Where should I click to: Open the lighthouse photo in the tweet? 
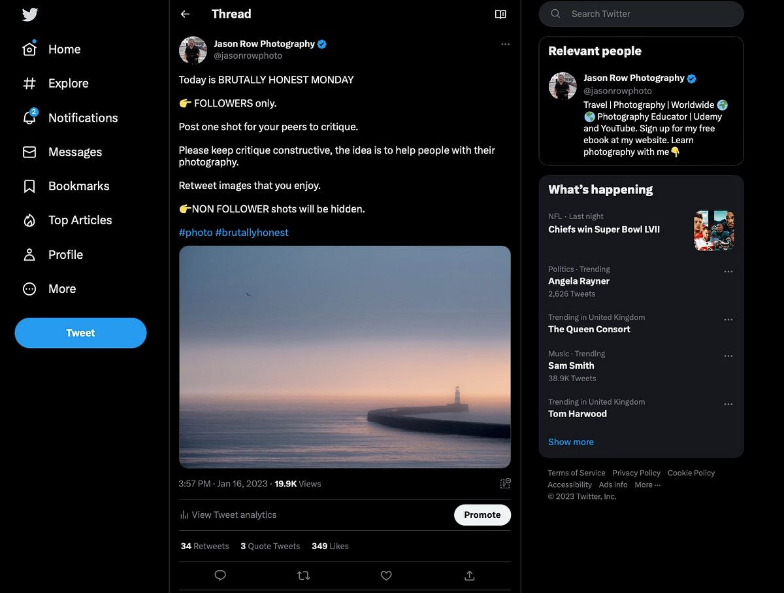point(344,357)
